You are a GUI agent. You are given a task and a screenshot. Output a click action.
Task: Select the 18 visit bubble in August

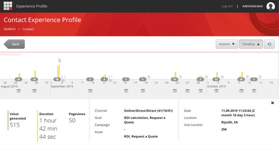tap(34, 79)
